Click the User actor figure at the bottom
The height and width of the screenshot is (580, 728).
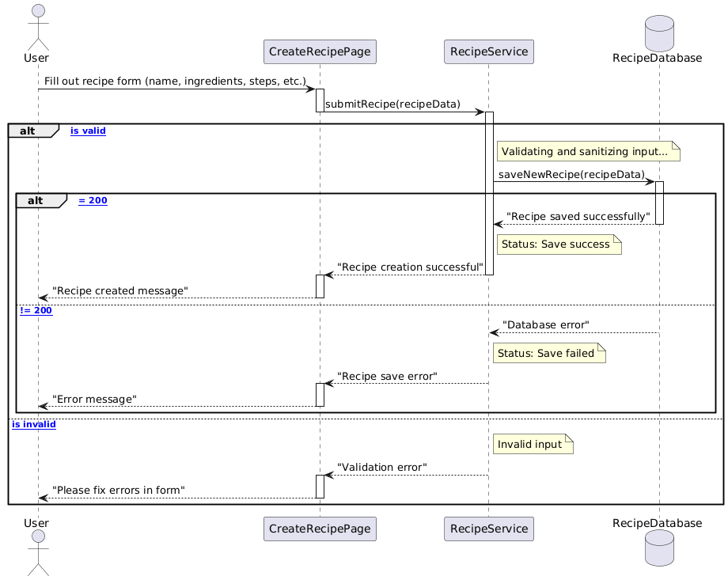[36, 554]
